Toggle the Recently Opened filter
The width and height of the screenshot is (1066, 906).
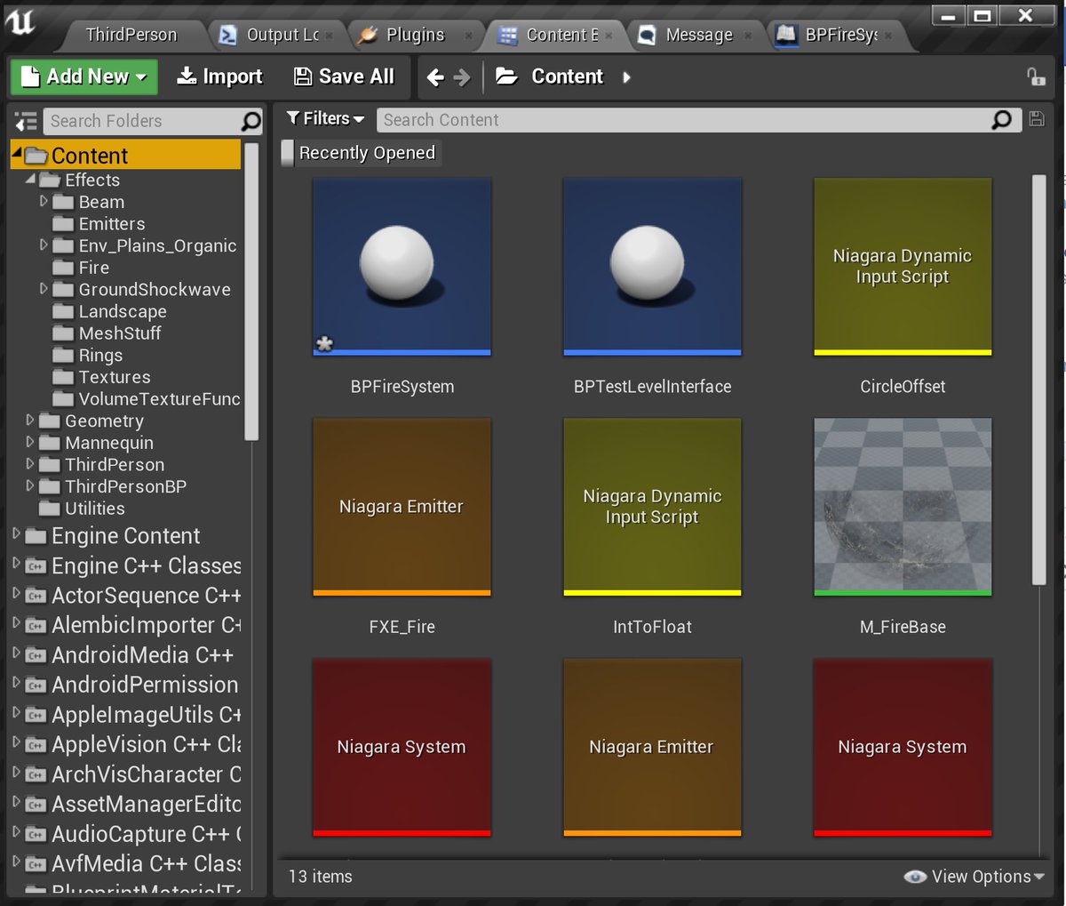point(360,153)
